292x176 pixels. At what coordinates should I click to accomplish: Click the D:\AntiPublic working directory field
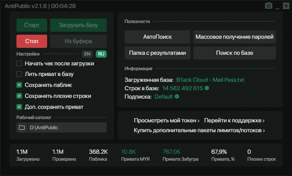pyautogui.click(x=67, y=127)
